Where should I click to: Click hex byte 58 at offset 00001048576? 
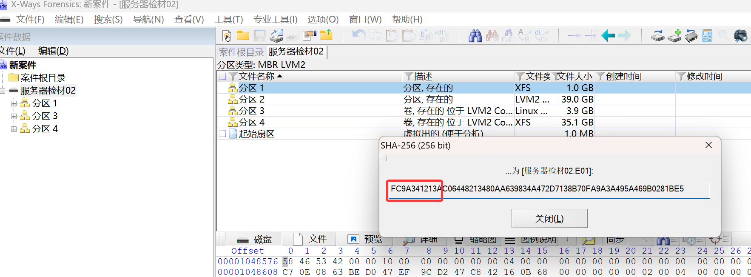[287, 261]
